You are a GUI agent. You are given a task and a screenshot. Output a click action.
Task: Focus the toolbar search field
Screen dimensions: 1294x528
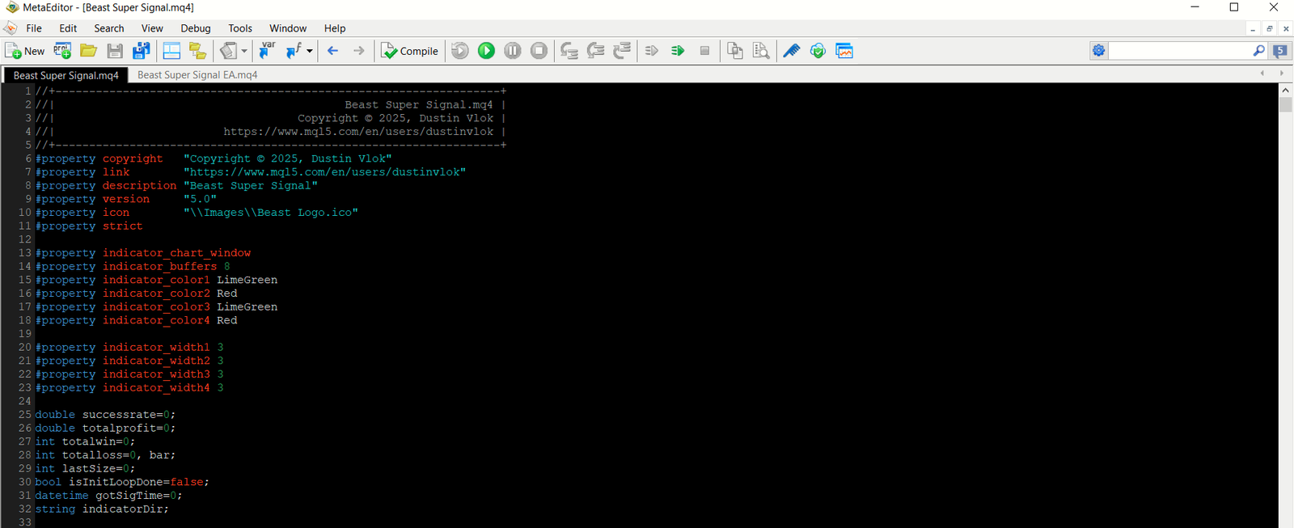click(x=1179, y=51)
